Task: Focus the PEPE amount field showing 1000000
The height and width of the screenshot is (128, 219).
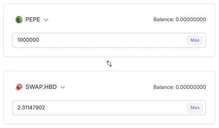Action: 109,40
